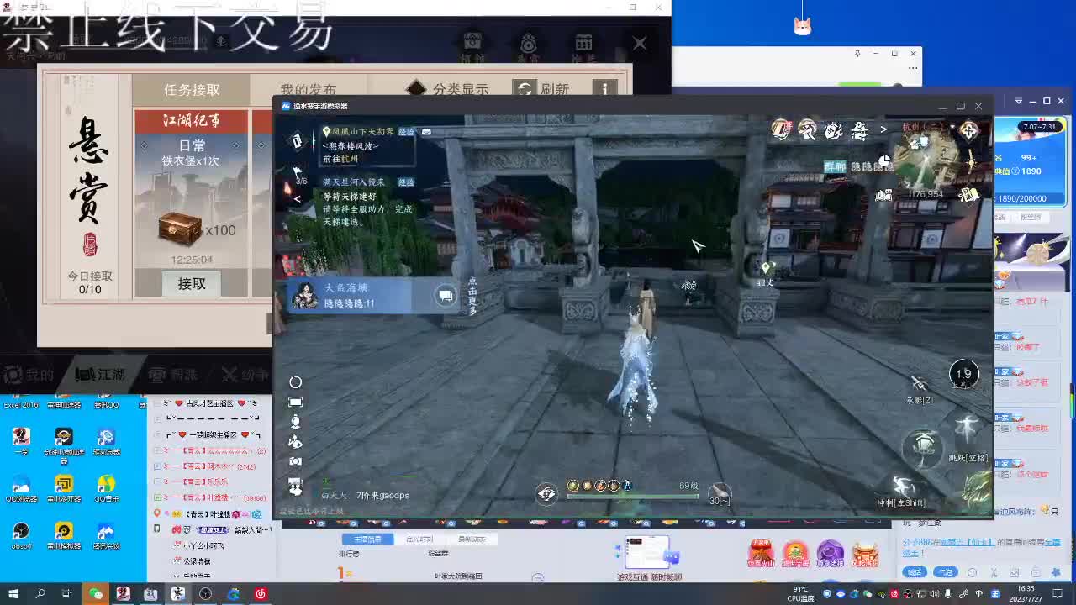1076x605 pixels.
Task: Click the refresh circle icon in game sidebar
Action: pyautogui.click(x=295, y=382)
